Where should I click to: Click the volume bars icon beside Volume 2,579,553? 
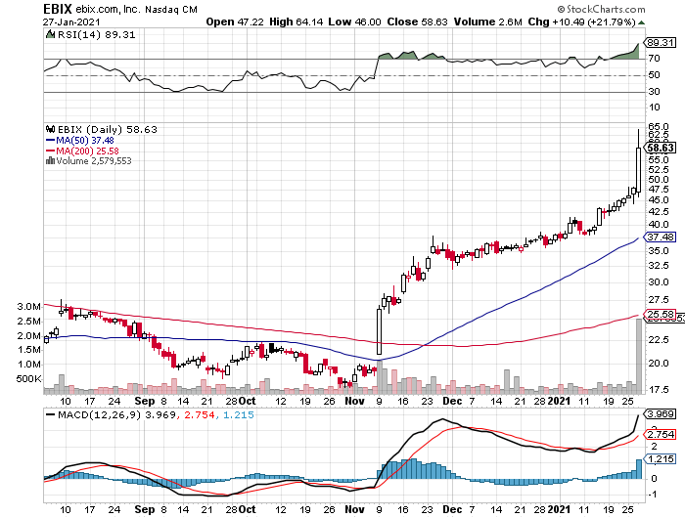50,160
